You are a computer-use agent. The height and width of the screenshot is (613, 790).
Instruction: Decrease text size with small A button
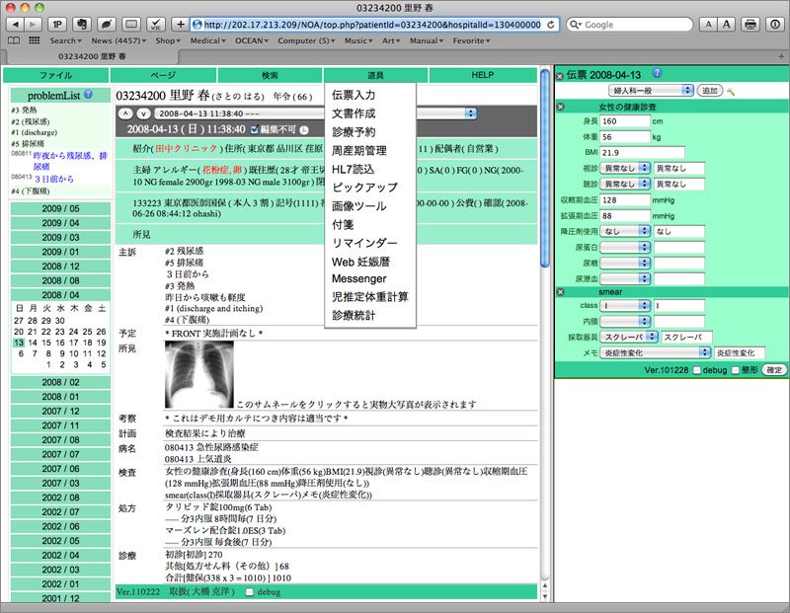coord(708,24)
